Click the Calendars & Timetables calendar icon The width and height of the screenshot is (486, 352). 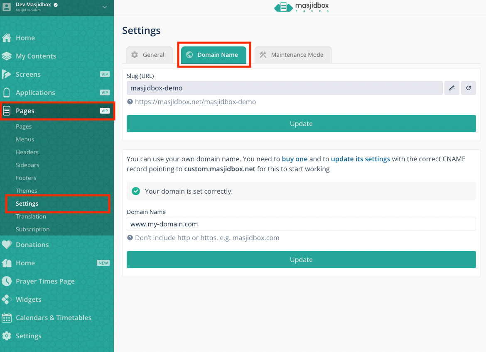coord(7,318)
